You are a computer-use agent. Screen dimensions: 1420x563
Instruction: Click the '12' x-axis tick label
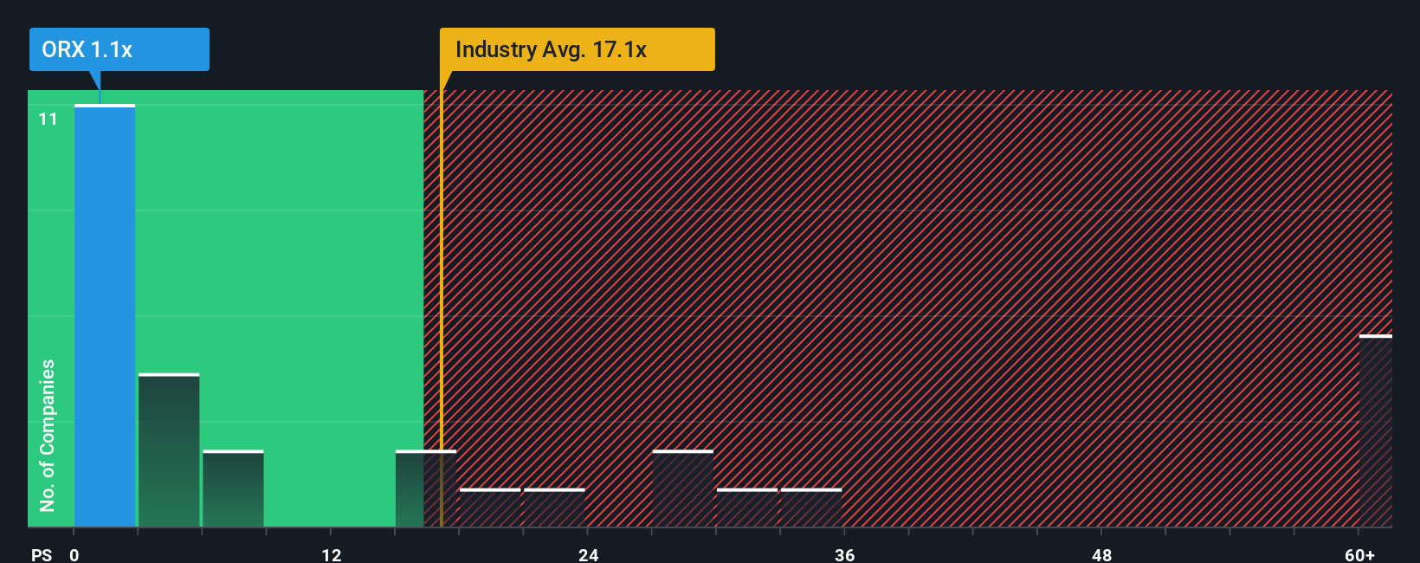tap(332, 555)
